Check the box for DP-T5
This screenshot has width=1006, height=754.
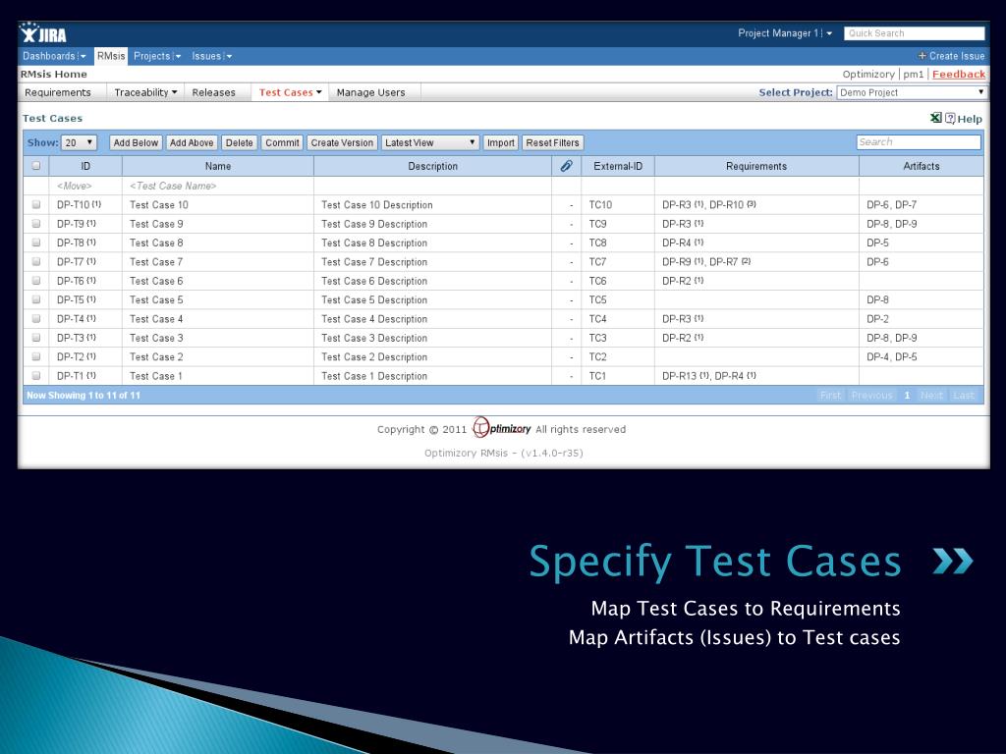coord(36,299)
